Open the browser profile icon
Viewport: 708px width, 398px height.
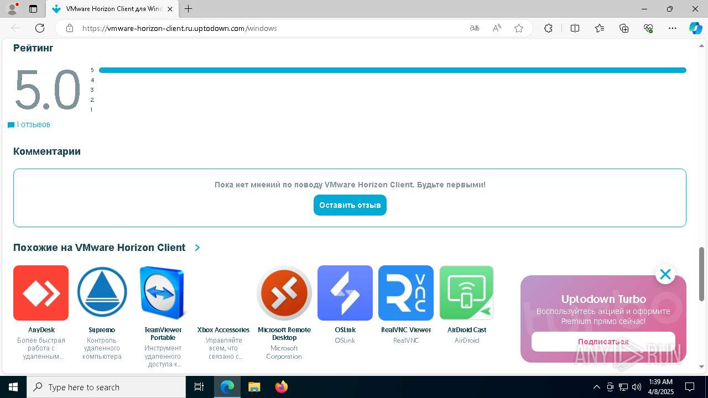tap(12, 9)
